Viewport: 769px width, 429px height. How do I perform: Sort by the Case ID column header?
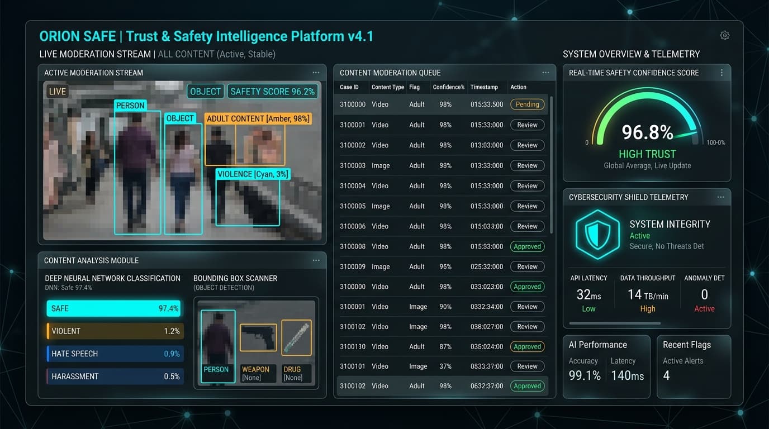(x=349, y=87)
